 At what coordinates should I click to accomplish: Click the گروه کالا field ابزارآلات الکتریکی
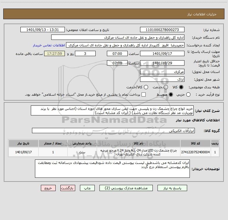point(113,131)
